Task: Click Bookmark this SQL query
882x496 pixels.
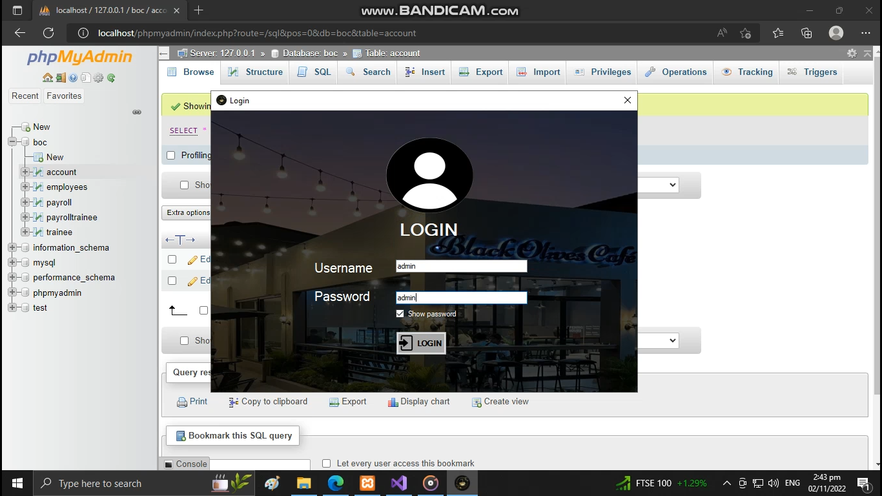Action: click(x=232, y=435)
